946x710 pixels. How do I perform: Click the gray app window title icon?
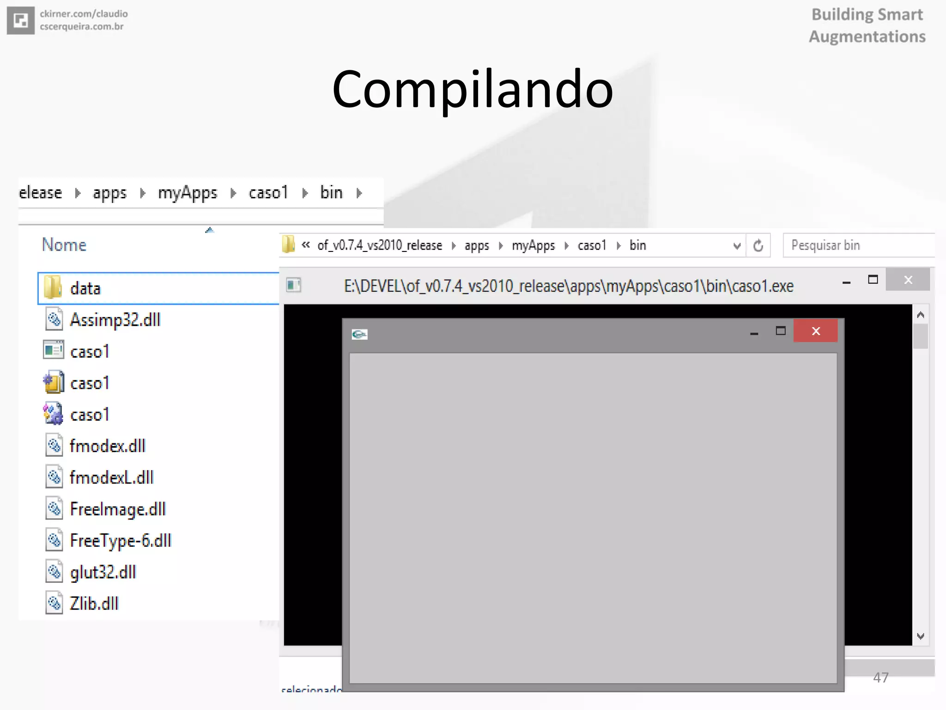(x=359, y=334)
